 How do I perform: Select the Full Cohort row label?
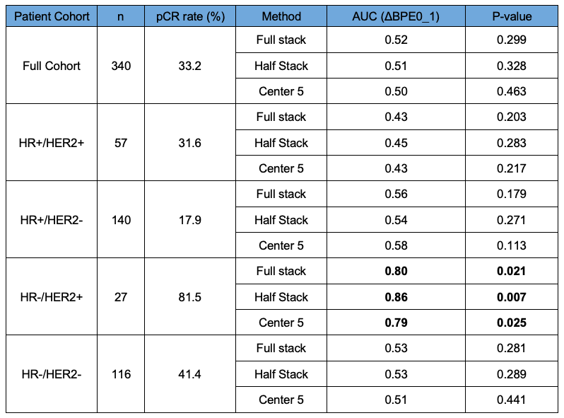pos(52,66)
